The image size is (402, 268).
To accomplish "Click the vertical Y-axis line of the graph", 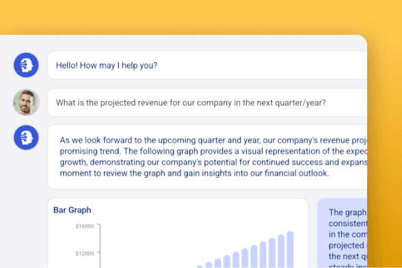I will pos(100,246).
